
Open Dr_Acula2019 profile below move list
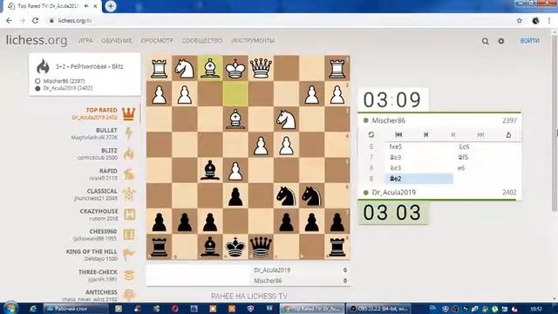(x=393, y=193)
